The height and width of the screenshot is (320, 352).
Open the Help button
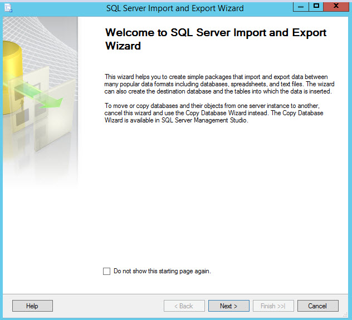coord(32,306)
